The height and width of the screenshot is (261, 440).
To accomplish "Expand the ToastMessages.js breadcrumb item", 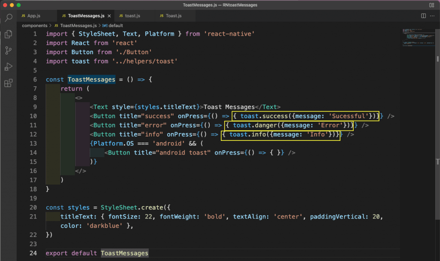I will click(x=79, y=25).
